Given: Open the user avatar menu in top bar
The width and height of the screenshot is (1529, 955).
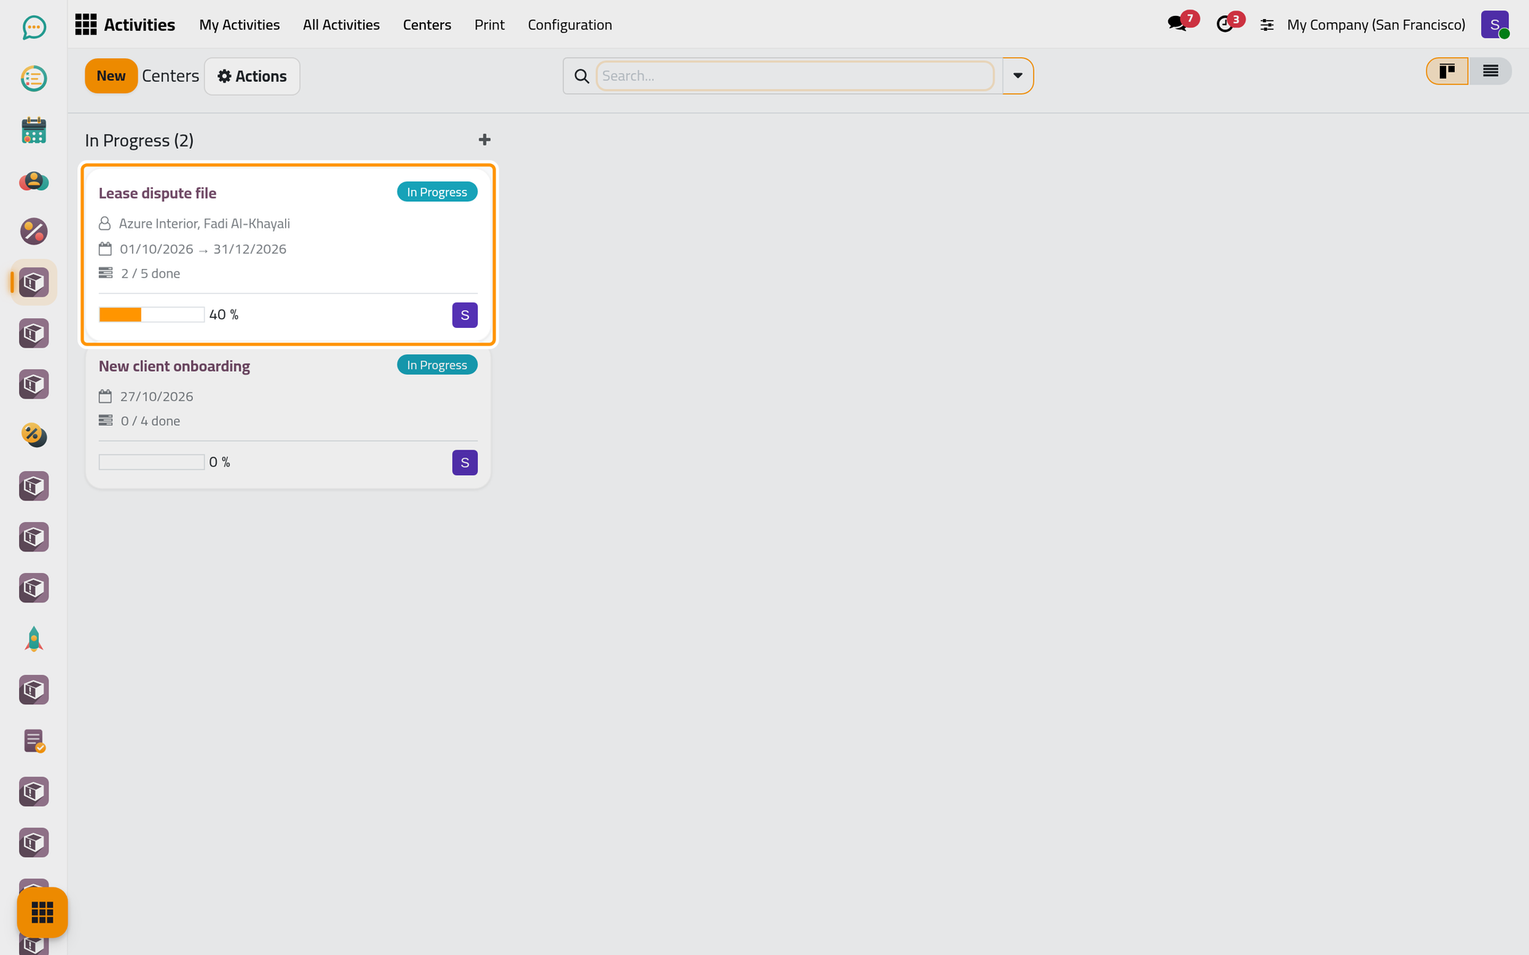Looking at the screenshot, I should (x=1495, y=25).
